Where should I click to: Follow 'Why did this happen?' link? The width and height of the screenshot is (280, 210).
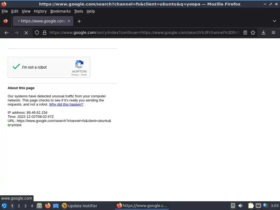tap(66, 104)
